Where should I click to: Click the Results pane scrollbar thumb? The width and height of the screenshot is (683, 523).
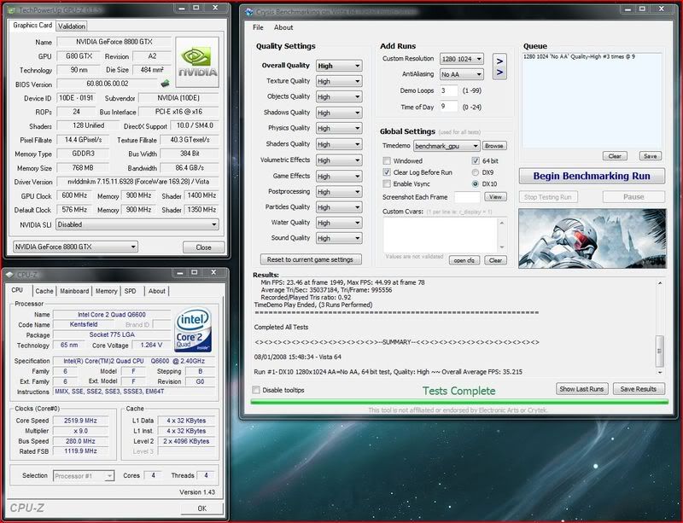pyautogui.click(x=660, y=351)
